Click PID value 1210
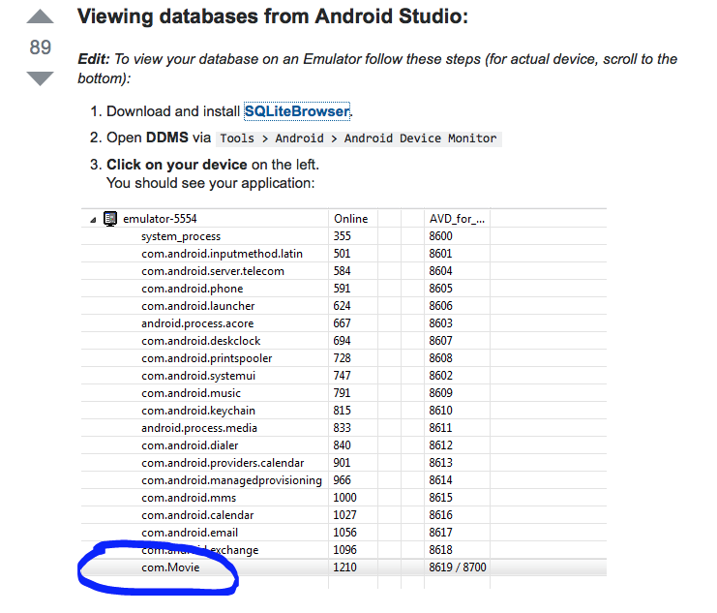This screenshot has height=613, width=717. [344, 567]
